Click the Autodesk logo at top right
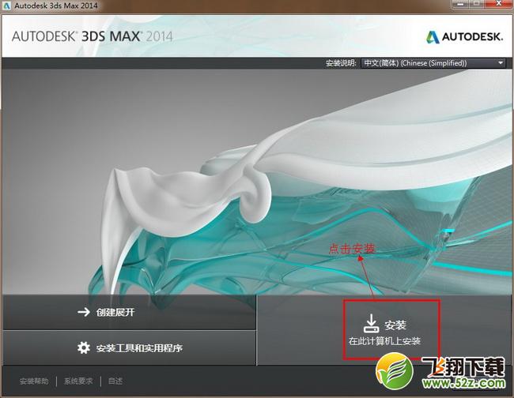The width and height of the screenshot is (514, 398). pyautogui.click(x=464, y=36)
